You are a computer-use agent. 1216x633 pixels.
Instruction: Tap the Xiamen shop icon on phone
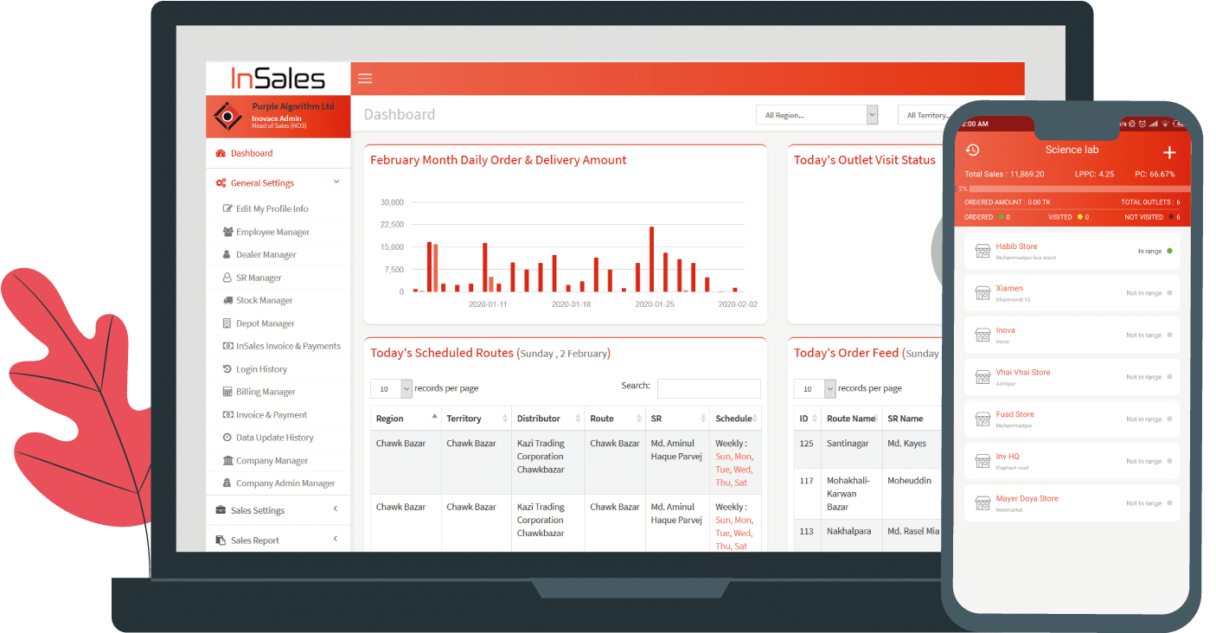(982, 293)
